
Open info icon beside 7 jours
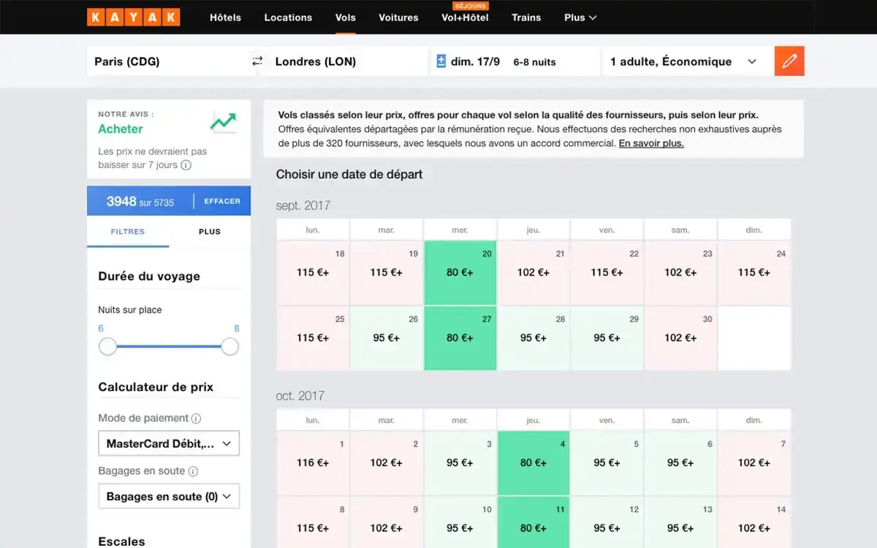[186, 165]
